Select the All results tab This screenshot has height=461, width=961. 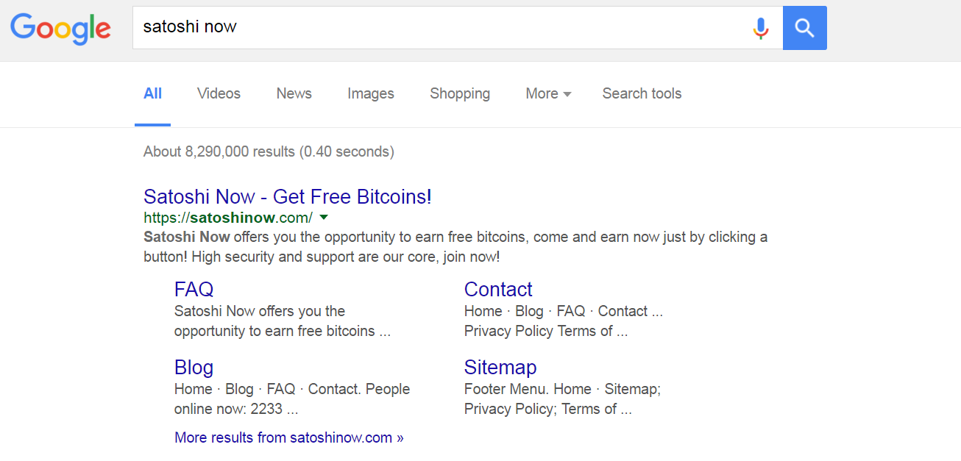153,93
